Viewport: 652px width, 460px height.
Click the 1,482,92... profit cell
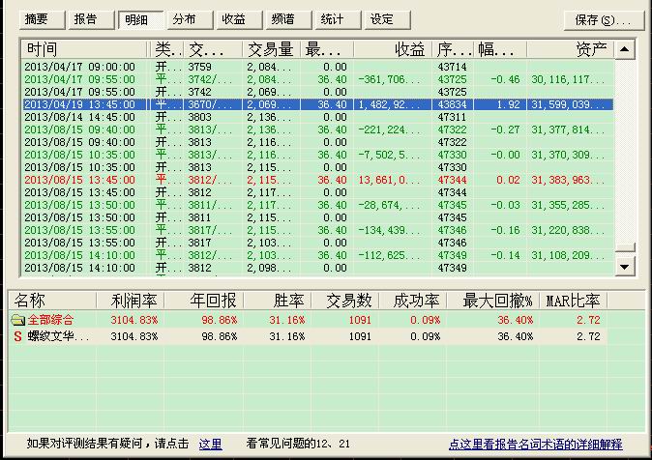click(x=390, y=104)
